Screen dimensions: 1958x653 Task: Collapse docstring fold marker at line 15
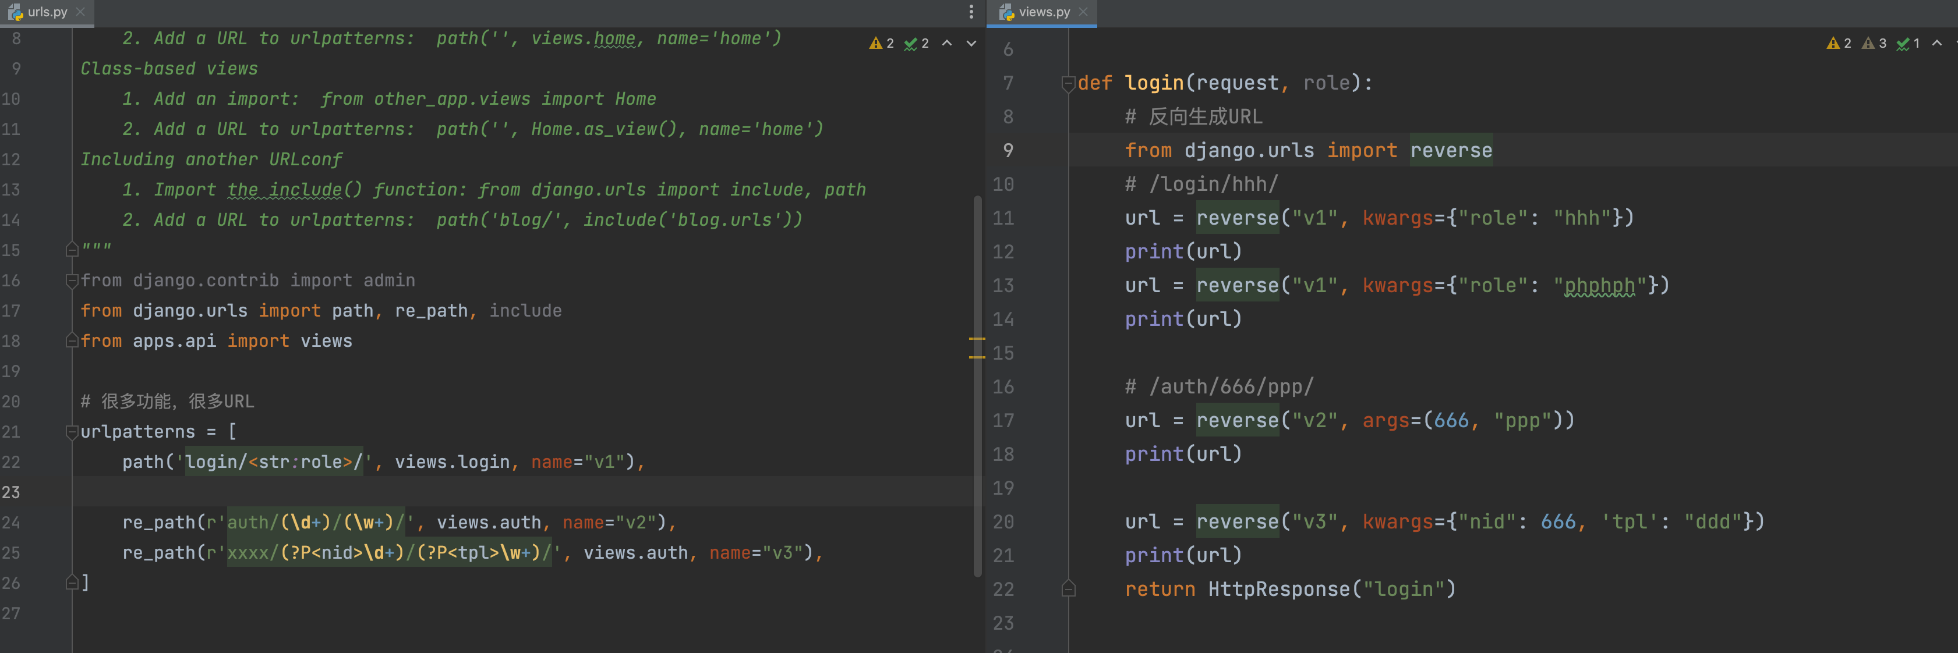72,249
